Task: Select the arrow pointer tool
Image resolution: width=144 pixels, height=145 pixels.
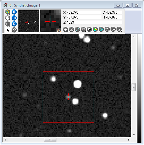Action: (x=8, y=30)
